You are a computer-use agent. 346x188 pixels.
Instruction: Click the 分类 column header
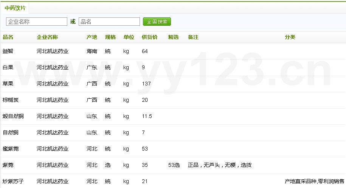[290, 37]
